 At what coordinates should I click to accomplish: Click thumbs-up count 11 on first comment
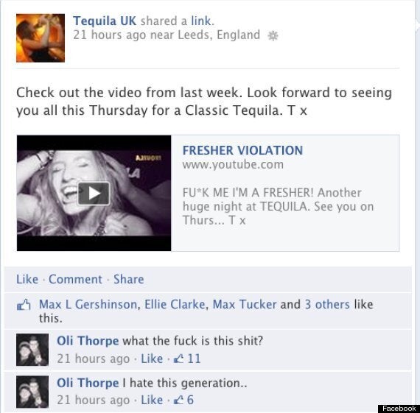pos(187,359)
